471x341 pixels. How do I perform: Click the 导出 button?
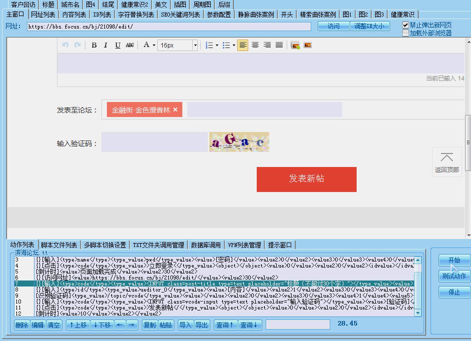pos(202,325)
